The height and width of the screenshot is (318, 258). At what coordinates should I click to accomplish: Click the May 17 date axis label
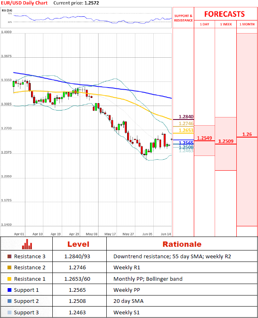110,234
